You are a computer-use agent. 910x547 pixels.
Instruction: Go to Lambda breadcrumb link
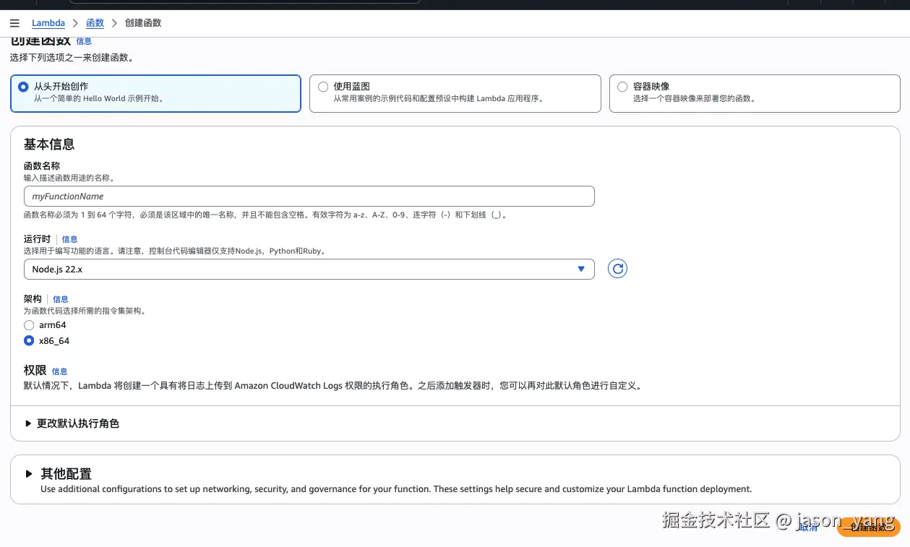pyautogui.click(x=48, y=23)
